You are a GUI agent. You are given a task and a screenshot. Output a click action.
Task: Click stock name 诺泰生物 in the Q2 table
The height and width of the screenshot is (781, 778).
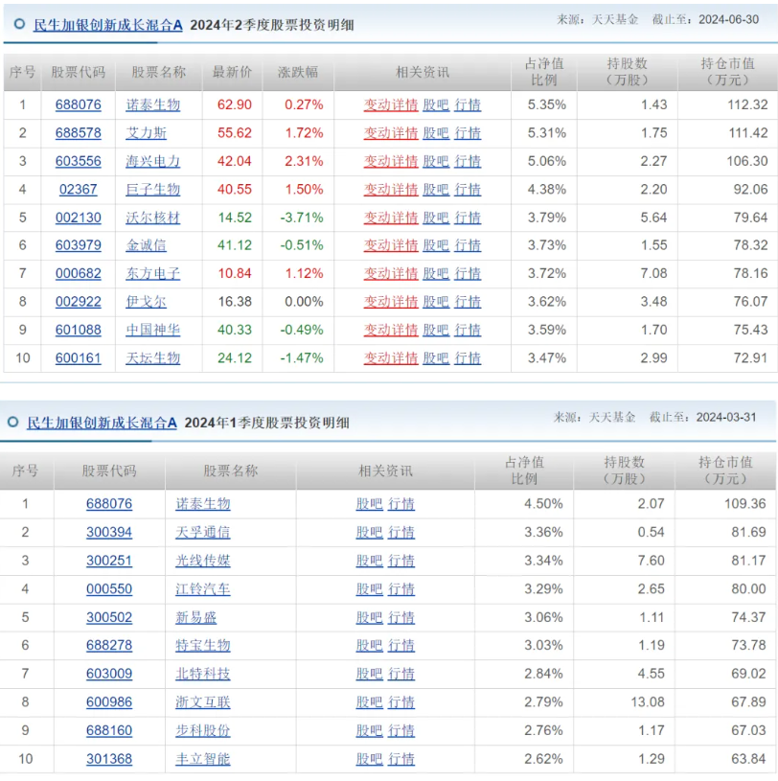pyautogui.click(x=153, y=105)
